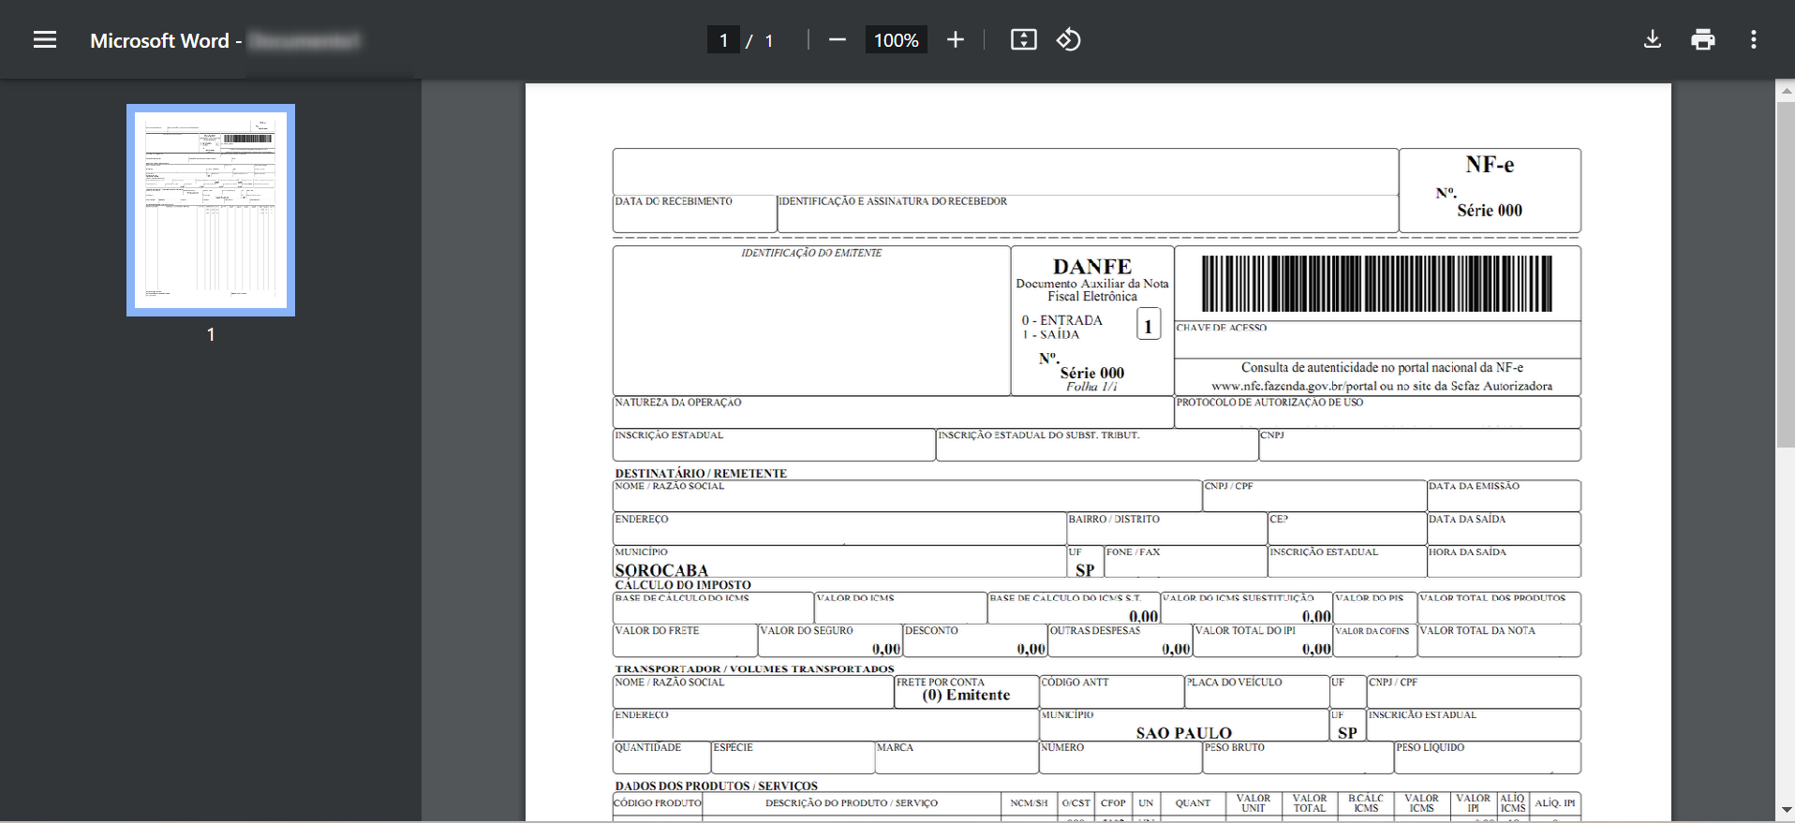
Task: Click the 'VALOR DO FRETE' field label
Action: coord(658,631)
